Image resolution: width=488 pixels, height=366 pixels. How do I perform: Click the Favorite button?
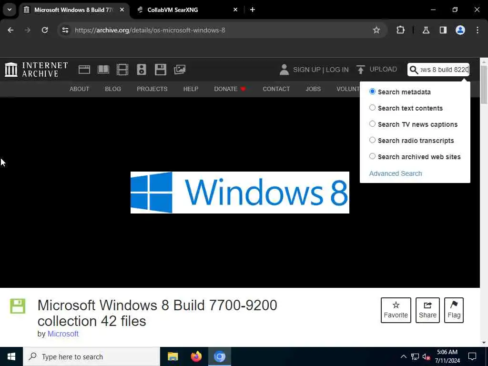coord(396,310)
